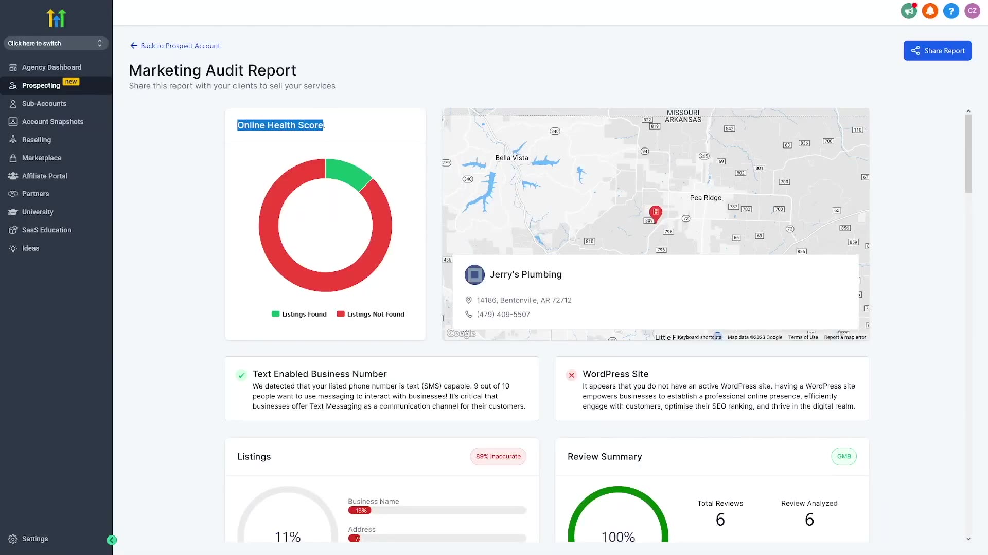Screen dimensions: 988x555
Task: Click the phone icon by number
Action: tap(468, 314)
